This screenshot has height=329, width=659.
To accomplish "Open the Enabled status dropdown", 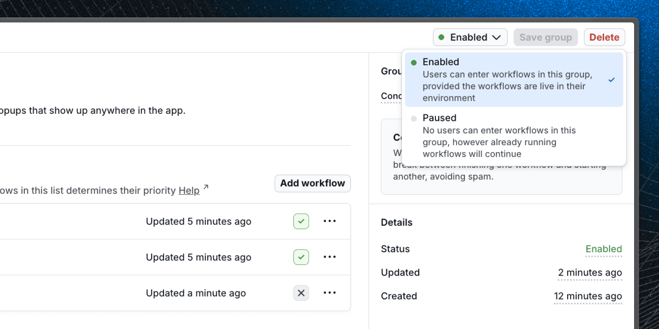I will point(470,37).
